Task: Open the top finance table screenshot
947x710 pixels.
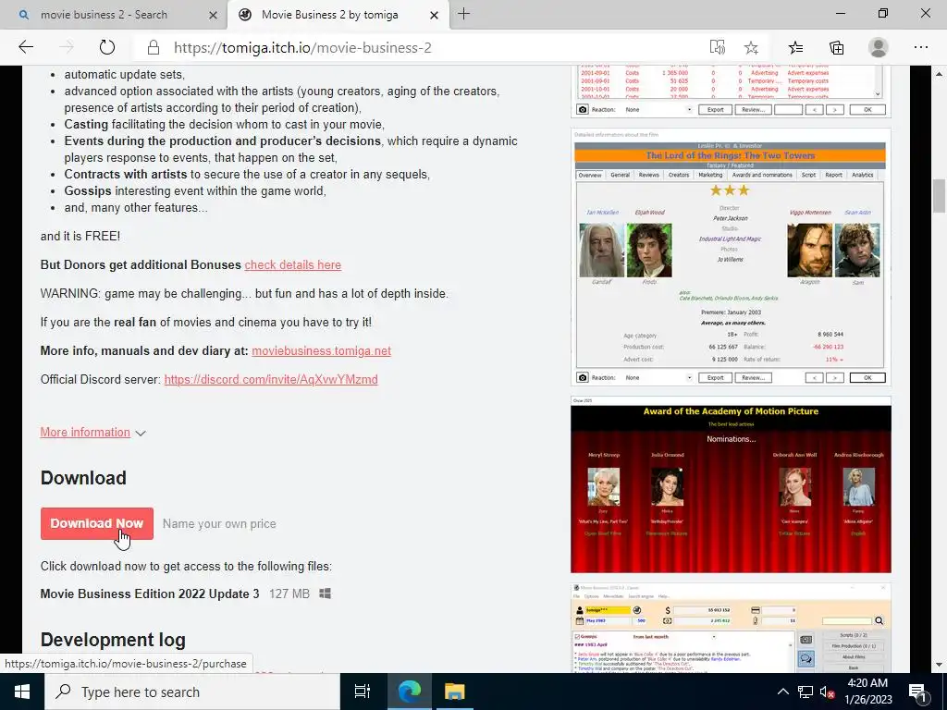Action: pyautogui.click(x=731, y=92)
